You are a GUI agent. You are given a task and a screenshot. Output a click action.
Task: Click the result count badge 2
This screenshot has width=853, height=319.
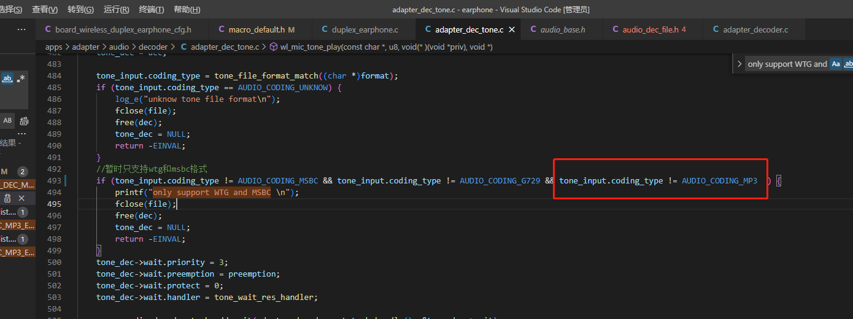click(x=23, y=172)
